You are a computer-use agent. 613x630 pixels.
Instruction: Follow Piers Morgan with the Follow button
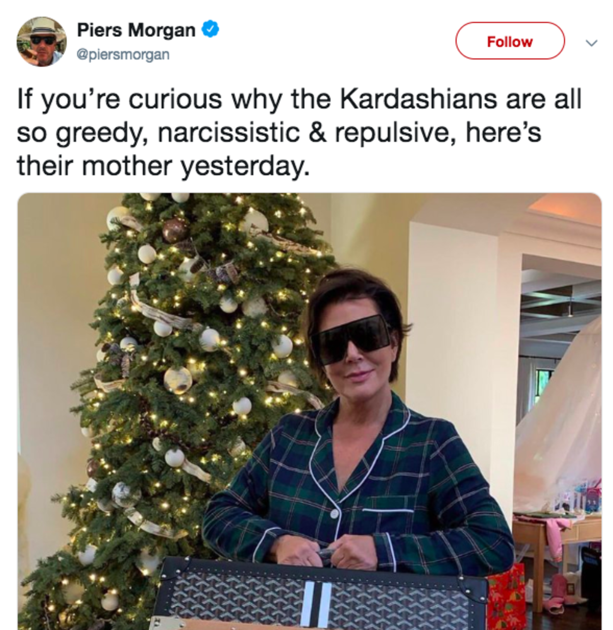click(x=510, y=41)
